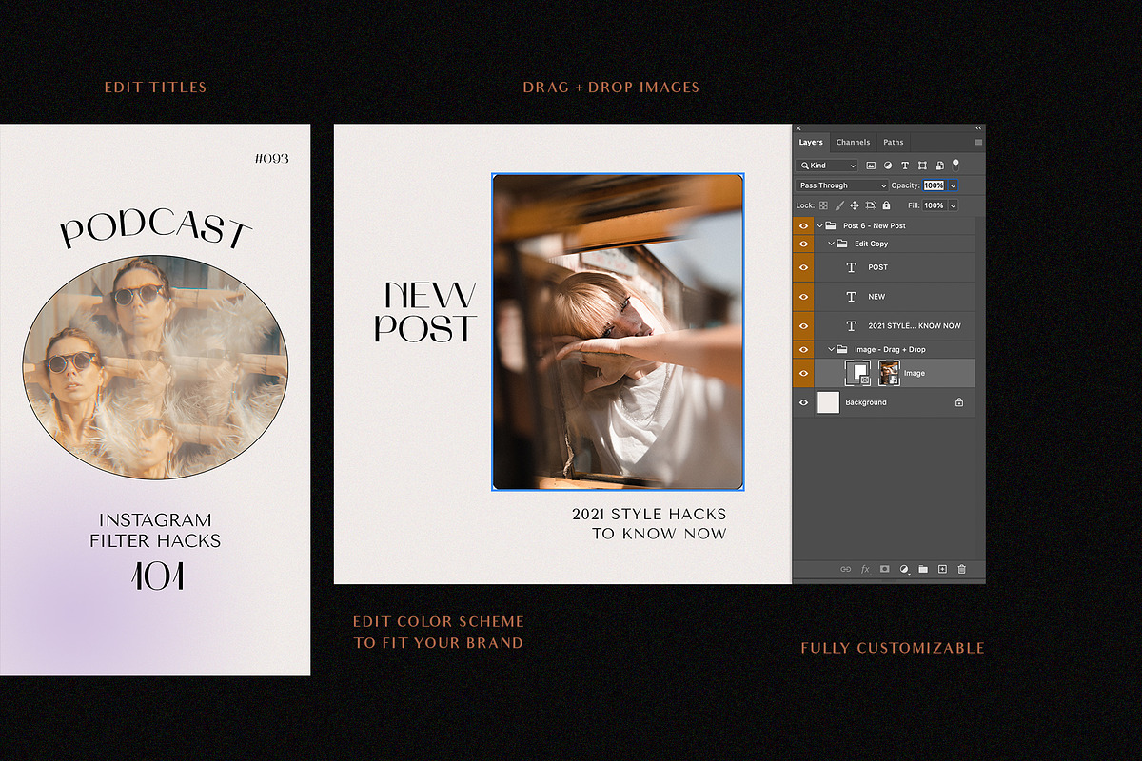Image resolution: width=1142 pixels, height=761 pixels.
Task: Hide the Post 6 - New Post group
Action: coord(803,225)
